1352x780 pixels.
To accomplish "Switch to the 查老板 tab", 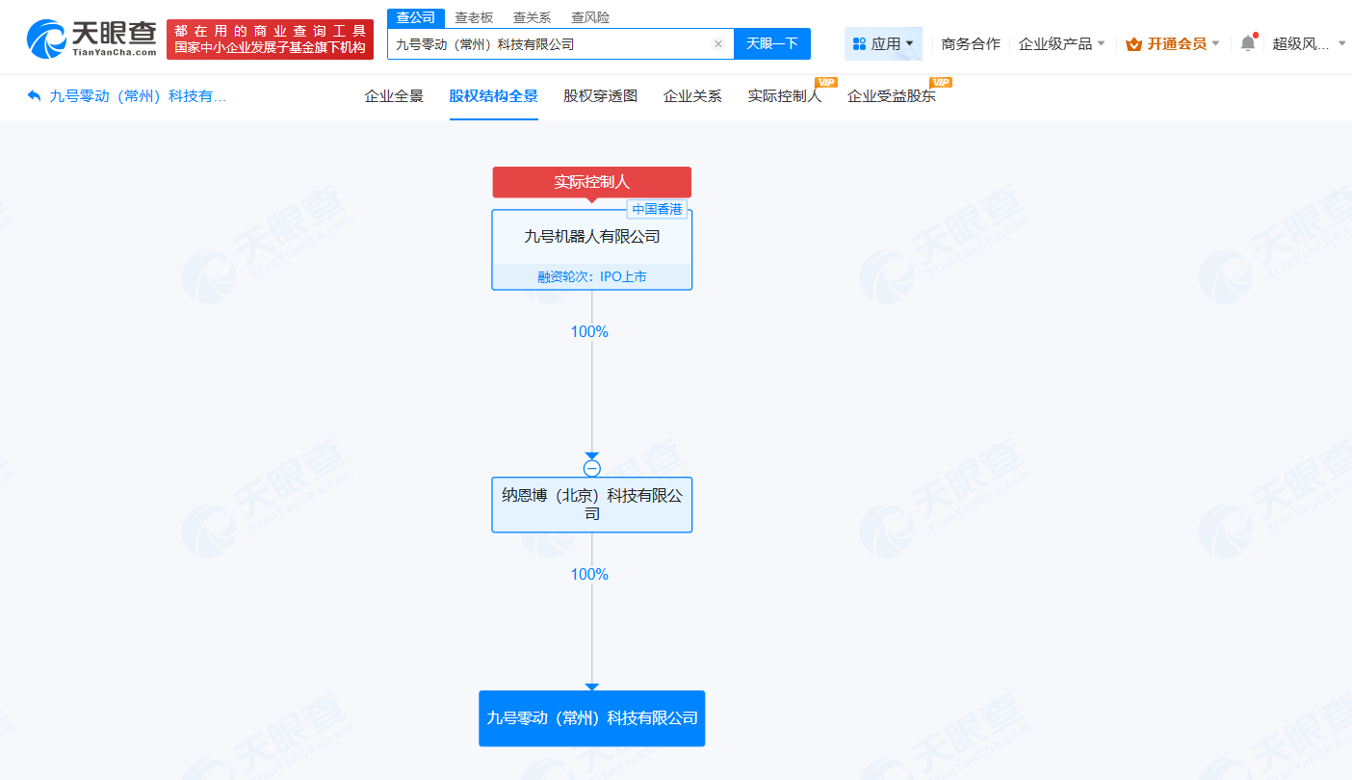I will [x=472, y=16].
